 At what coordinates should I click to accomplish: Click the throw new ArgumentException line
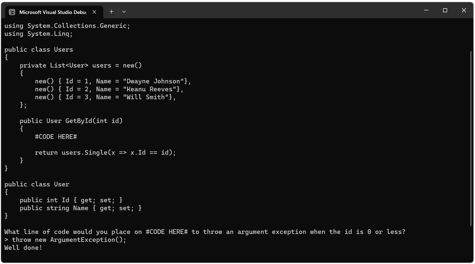coord(65,240)
